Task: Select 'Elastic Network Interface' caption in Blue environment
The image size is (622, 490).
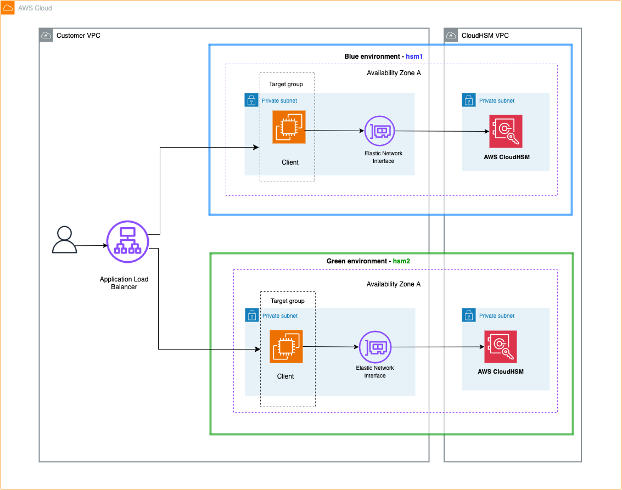Action: (383, 157)
